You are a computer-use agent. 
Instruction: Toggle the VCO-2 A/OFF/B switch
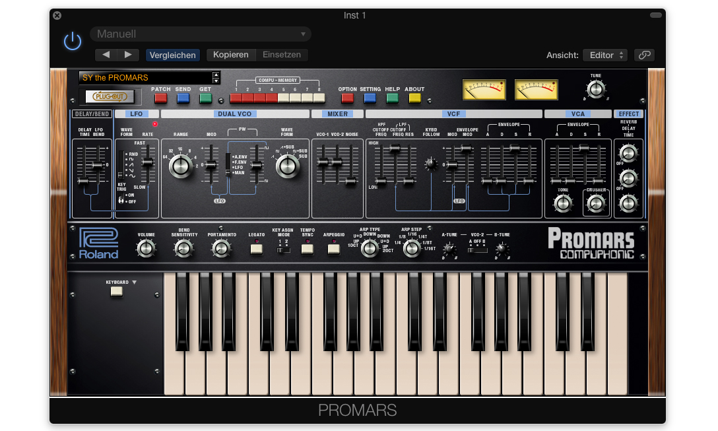tap(477, 251)
